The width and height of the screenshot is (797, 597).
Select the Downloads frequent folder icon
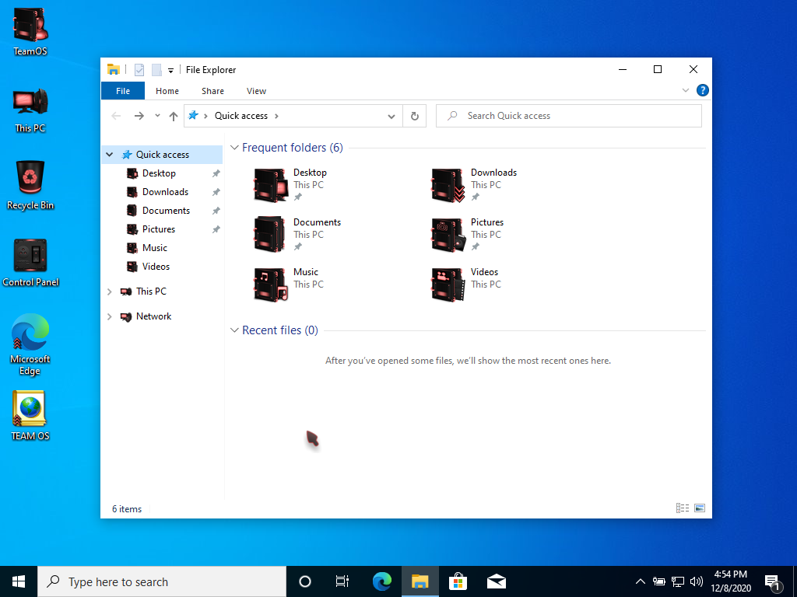[x=448, y=185]
